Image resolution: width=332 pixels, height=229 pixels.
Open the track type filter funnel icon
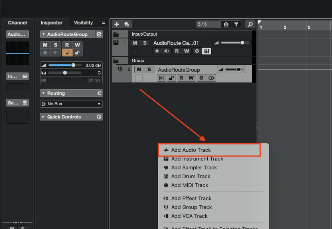(x=236, y=24)
